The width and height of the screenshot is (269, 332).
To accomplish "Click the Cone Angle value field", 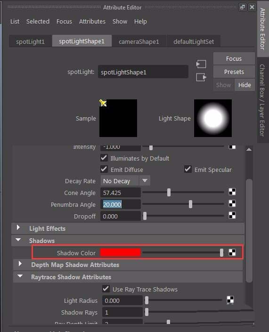I will point(121,193).
